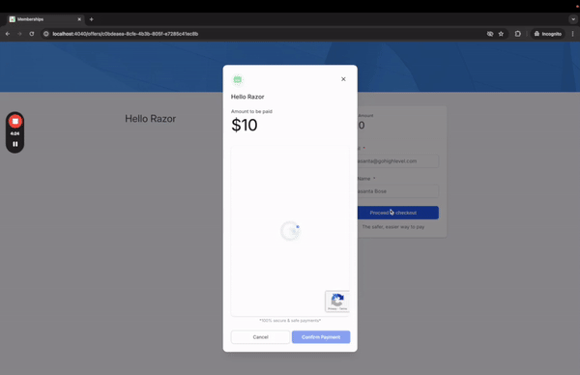The width and height of the screenshot is (580, 375).
Task: Expand the tab search dropdown
Action: [573, 19]
